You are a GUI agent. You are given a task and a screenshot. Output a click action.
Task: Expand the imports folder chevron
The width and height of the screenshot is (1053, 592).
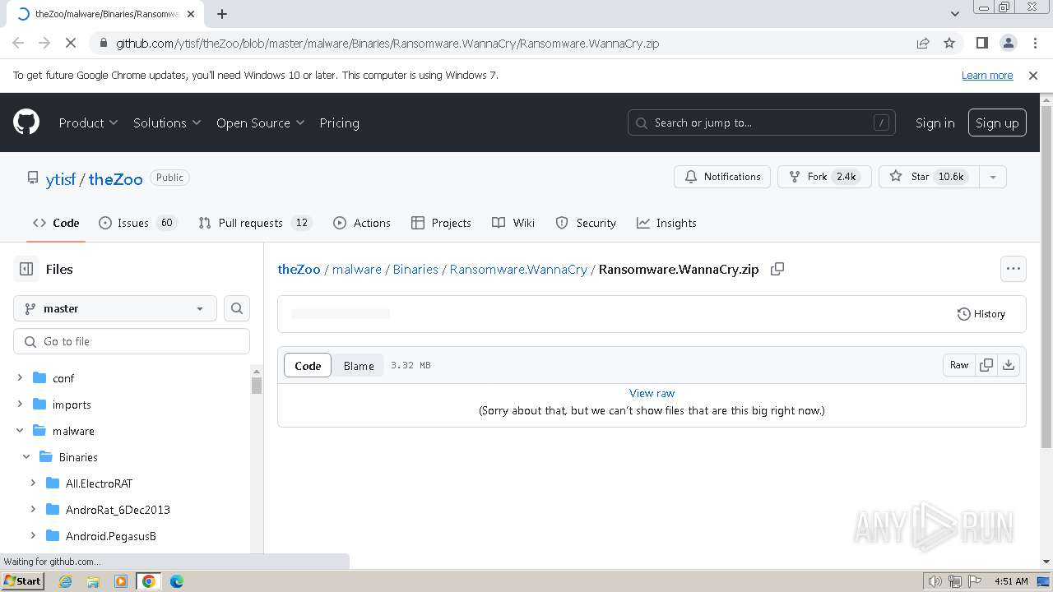(x=20, y=405)
